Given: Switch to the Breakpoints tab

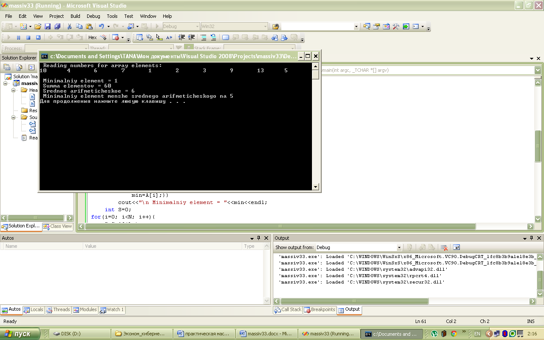Looking at the screenshot, I should click(x=320, y=310).
